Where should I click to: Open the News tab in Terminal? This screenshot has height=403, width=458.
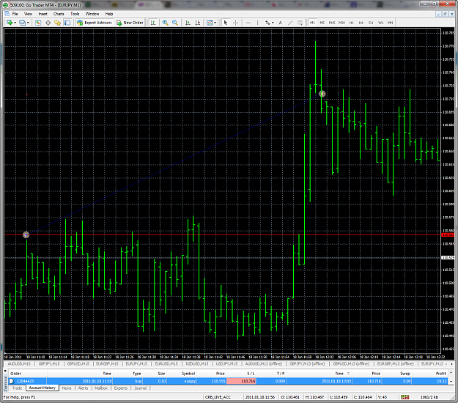(x=67, y=388)
